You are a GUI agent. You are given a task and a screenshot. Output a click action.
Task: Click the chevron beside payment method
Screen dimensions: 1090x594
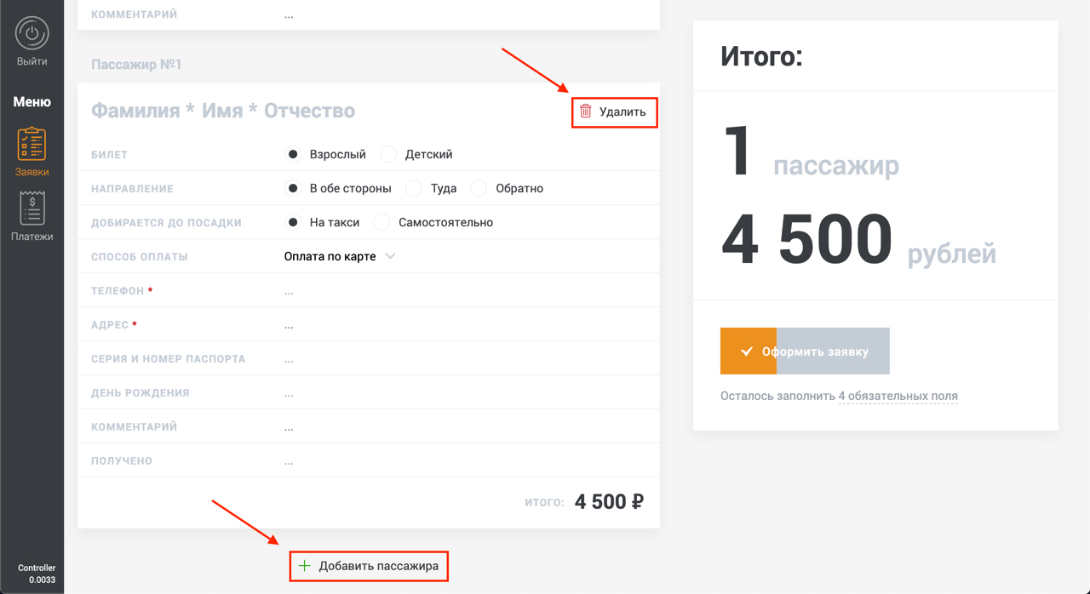(390, 256)
